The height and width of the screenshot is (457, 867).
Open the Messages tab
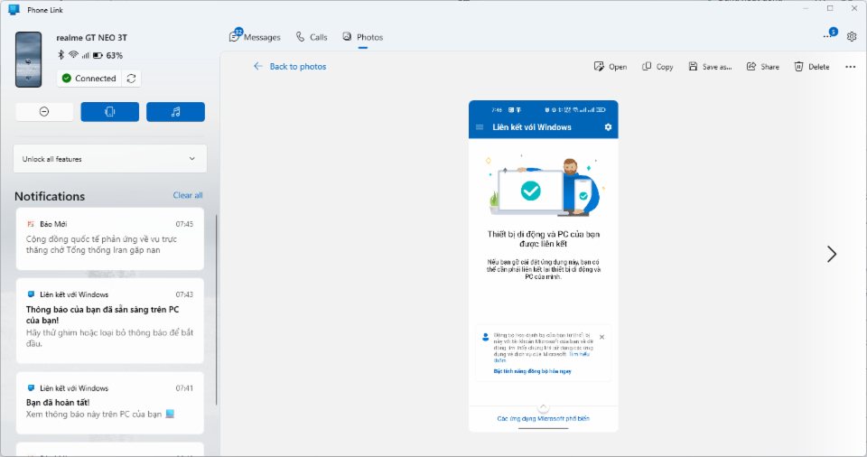pos(255,36)
